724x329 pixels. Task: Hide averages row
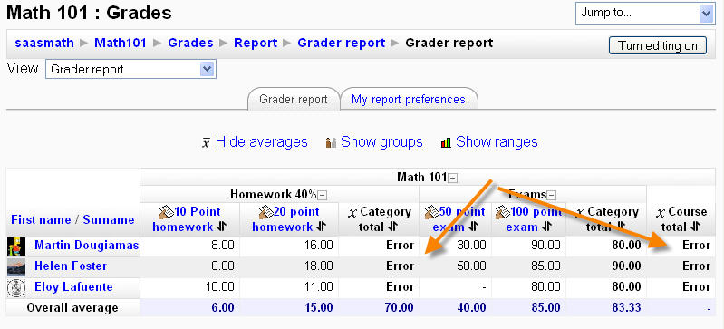[255, 142]
